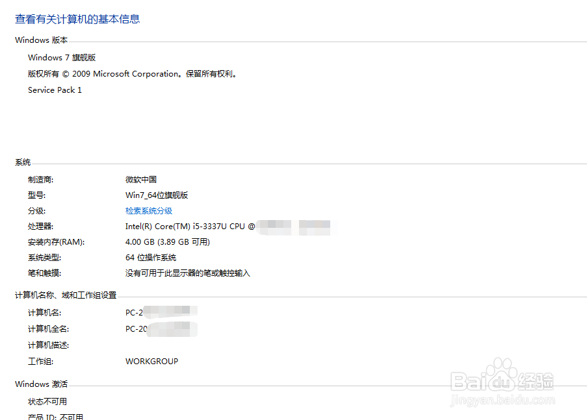
Task: Click the 型号: label
Action: click(36, 195)
